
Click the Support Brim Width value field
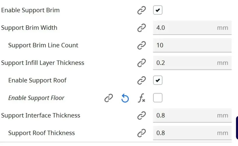[192, 28]
